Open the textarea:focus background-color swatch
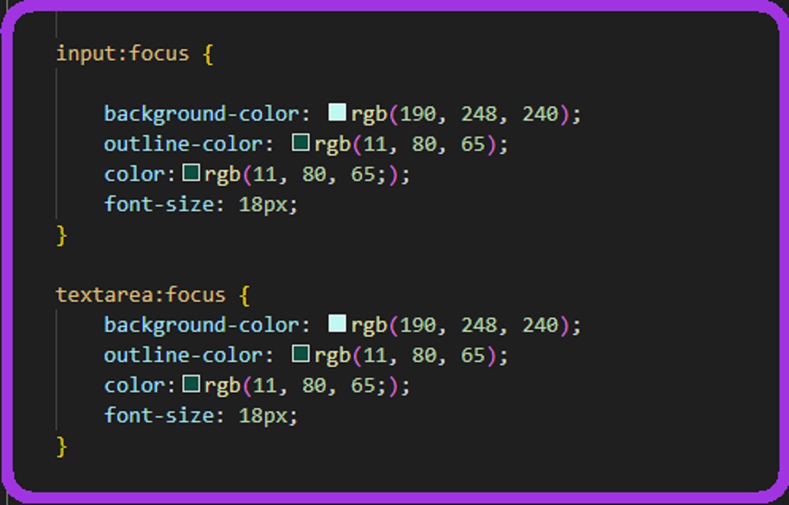 tap(337, 324)
